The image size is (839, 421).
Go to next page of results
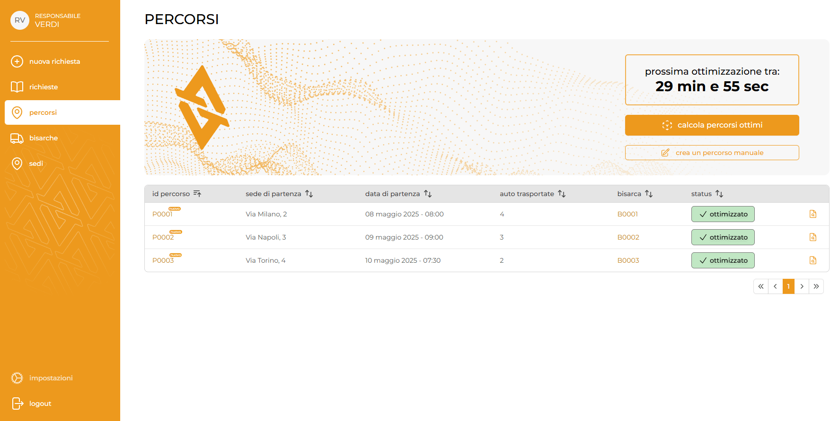[x=802, y=286]
